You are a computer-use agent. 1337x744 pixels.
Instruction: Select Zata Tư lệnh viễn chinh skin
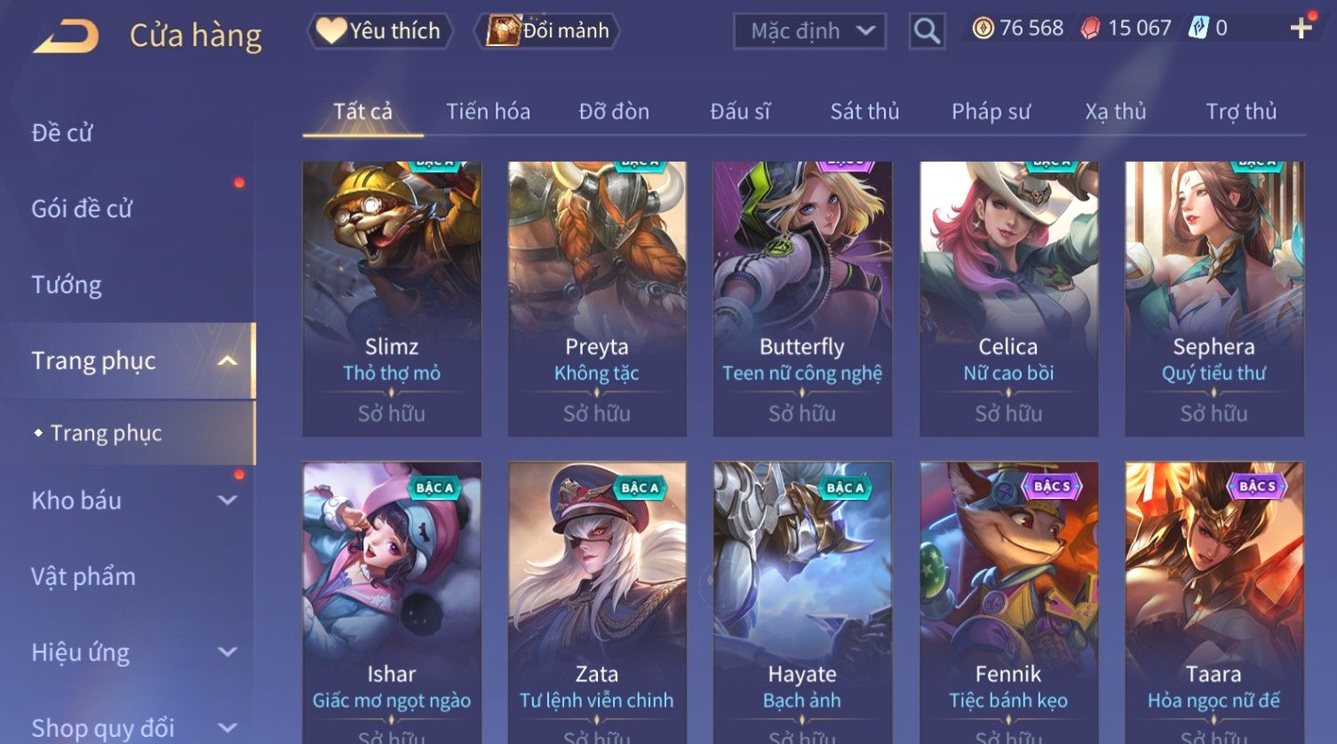tap(597, 602)
